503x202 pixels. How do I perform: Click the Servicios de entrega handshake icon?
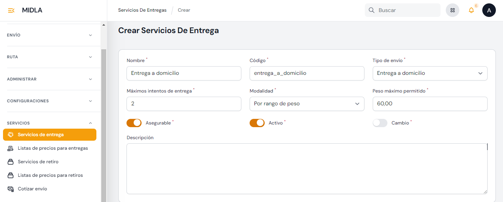(11, 135)
